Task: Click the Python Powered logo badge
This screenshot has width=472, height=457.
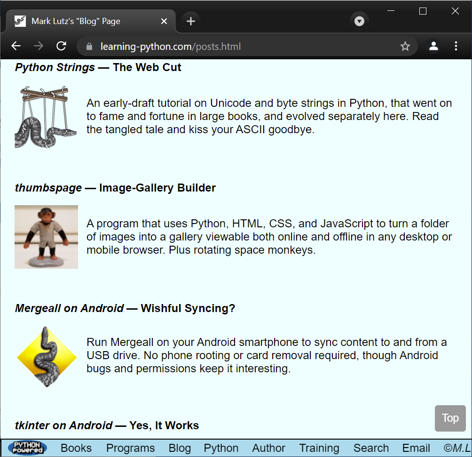Action: coord(27,448)
